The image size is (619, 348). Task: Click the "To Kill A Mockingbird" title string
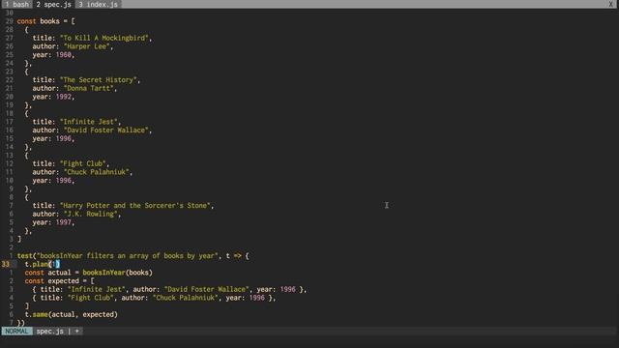(x=104, y=38)
